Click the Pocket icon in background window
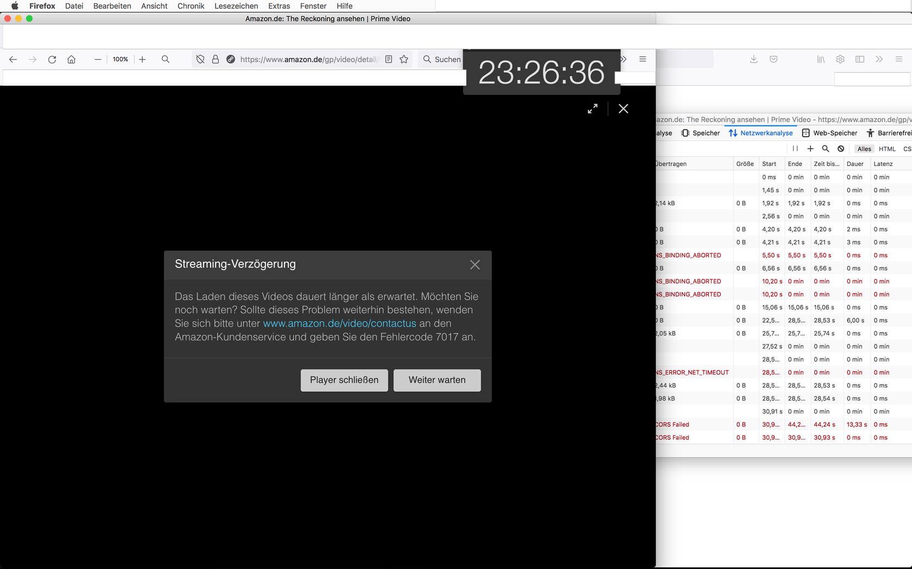The width and height of the screenshot is (912, 569). (774, 59)
